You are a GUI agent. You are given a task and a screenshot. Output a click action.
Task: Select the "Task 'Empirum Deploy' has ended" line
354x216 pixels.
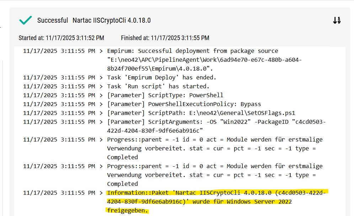162,78
